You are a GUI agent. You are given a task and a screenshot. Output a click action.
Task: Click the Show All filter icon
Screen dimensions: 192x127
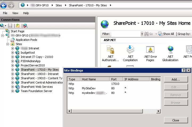click(160, 34)
